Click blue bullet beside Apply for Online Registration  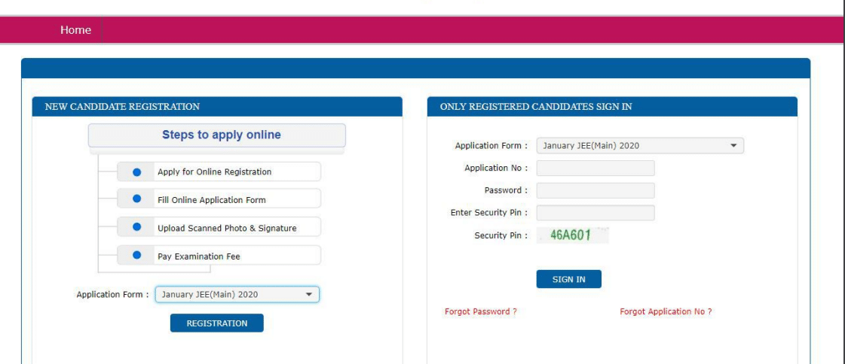[137, 171]
